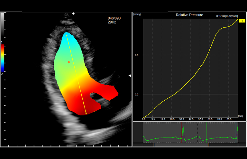The image size is (247, 159).
Task: Click the frame counter 046/090
Action: [114, 19]
